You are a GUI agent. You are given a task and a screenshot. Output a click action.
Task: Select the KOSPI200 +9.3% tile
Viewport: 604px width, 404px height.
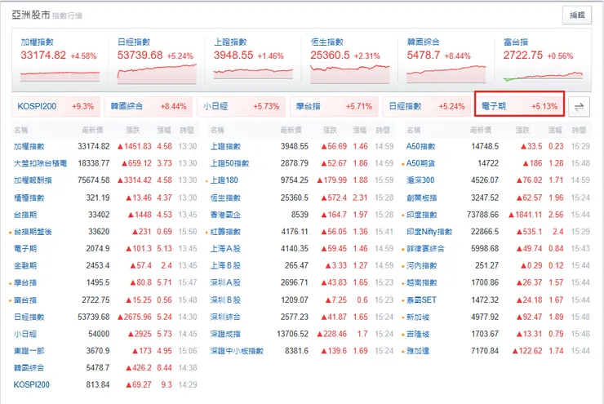pyautogui.click(x=56, y=106)
